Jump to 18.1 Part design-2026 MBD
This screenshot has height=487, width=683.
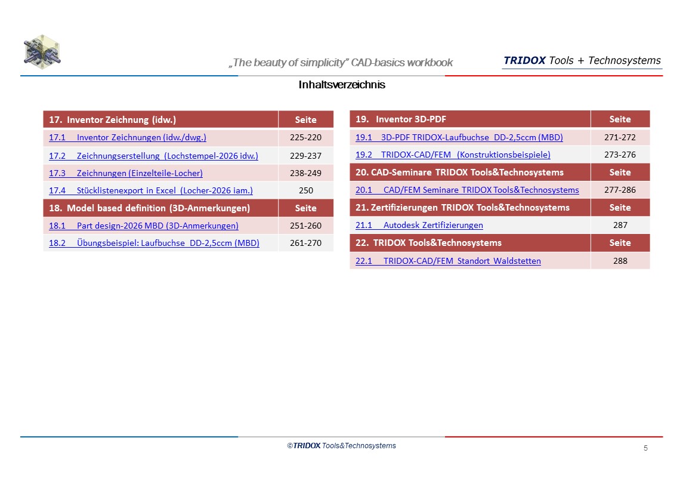(143, 226)
